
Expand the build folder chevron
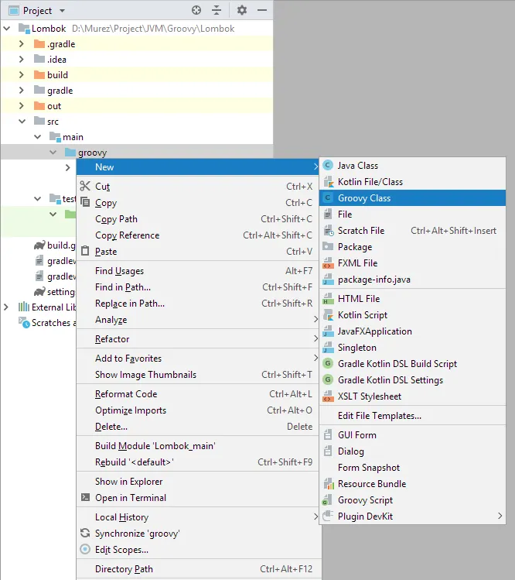pyautogui.click(x=22, y=74)
